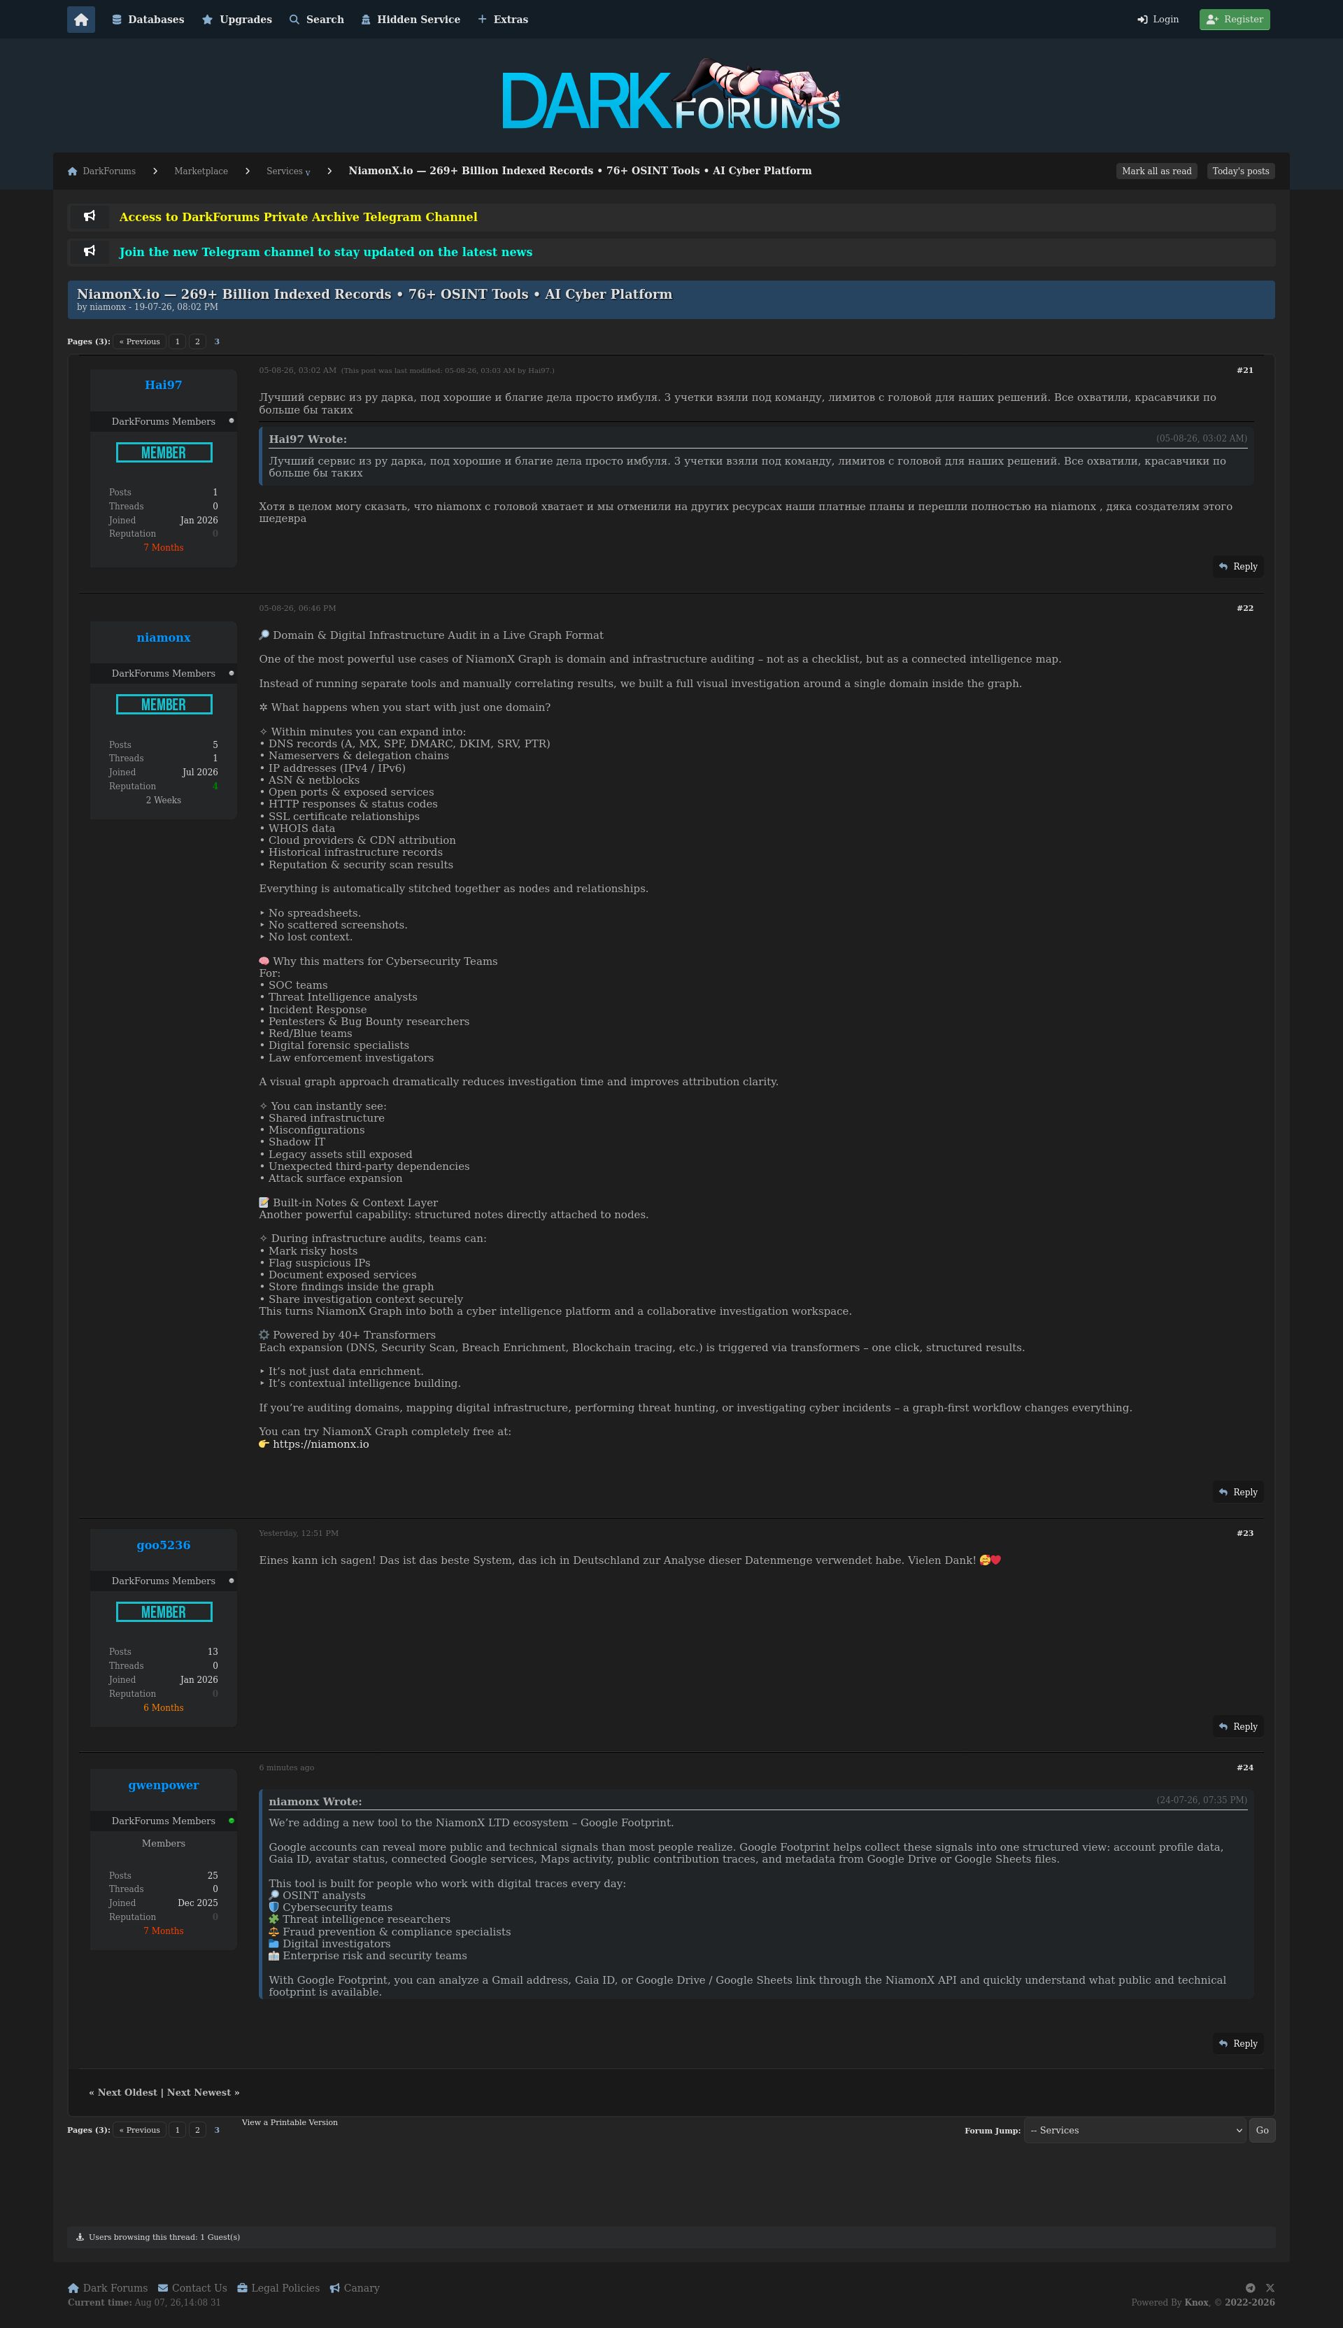1343x2328 pixels.
Task: Reply to Hai97's post #21
Action: pos(1238,567)
